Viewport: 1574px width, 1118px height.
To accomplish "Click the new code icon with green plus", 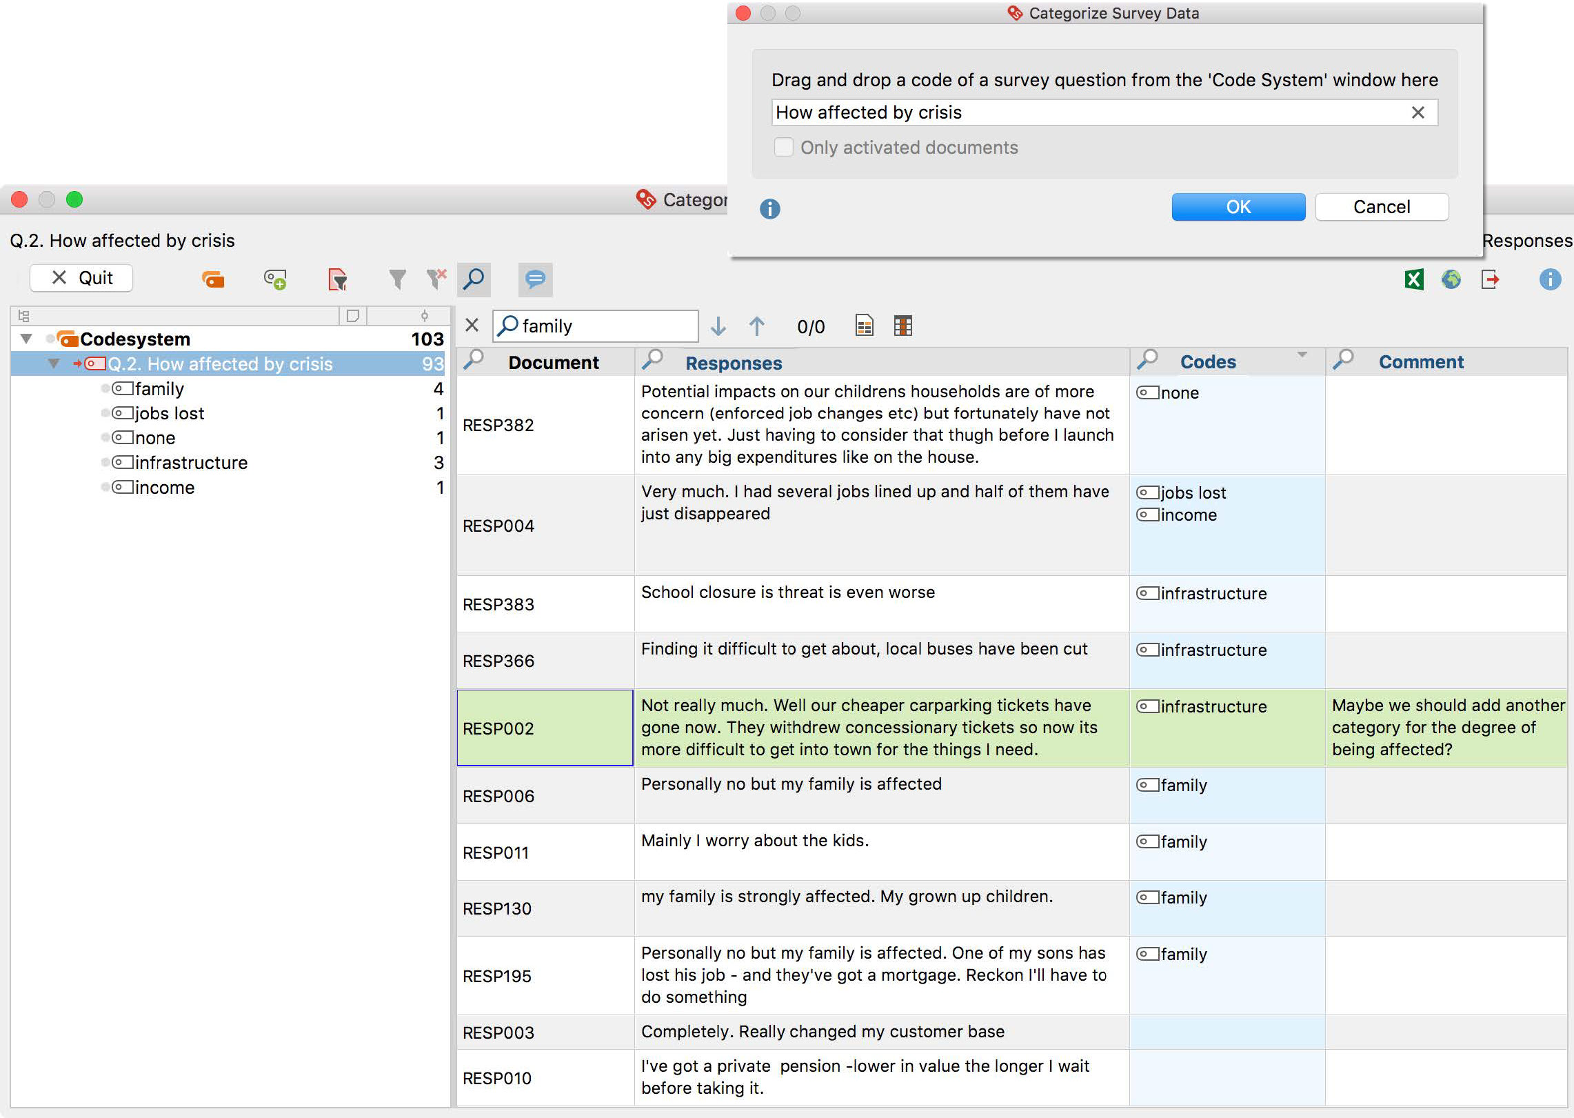I will point(275,279).
